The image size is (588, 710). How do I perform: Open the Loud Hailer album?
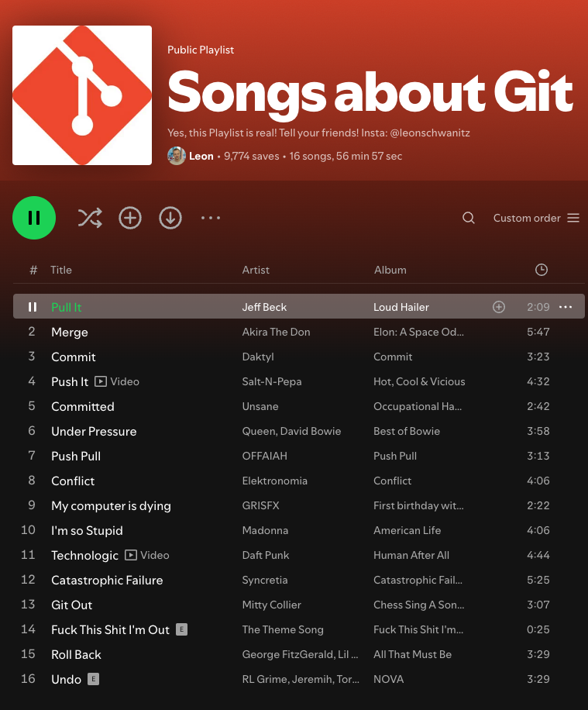coord(401,307)
